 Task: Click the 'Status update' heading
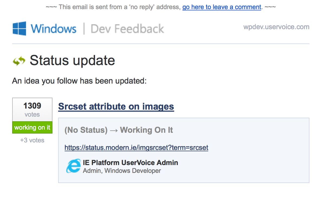pos(72,60)
